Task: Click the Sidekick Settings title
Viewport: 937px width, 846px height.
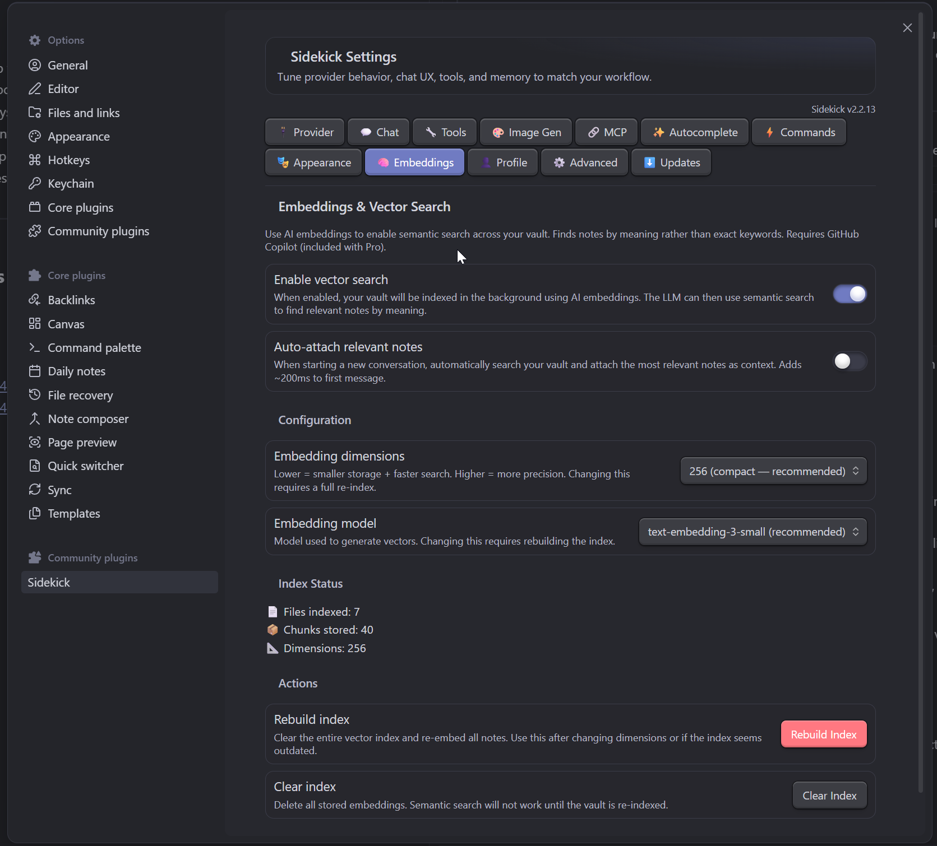Action: pos(343,57)
